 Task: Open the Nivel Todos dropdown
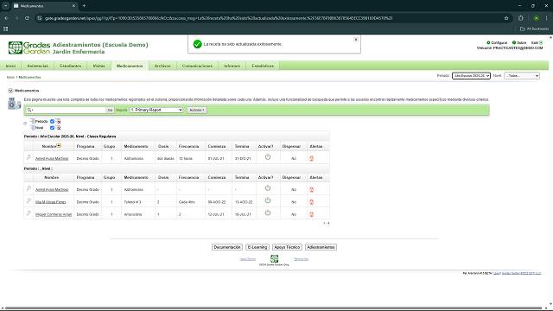[522, 75]
